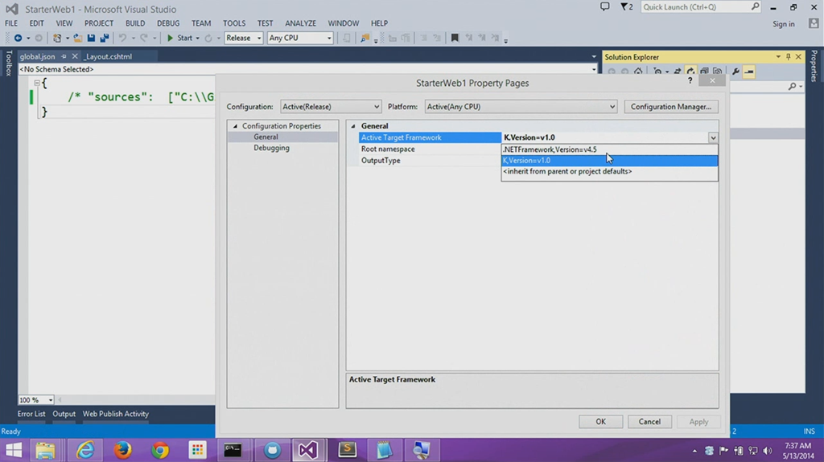Choose .NETFramework,Version=v4.5 from the list
The image size is (824, 462).
coord(610,149)
